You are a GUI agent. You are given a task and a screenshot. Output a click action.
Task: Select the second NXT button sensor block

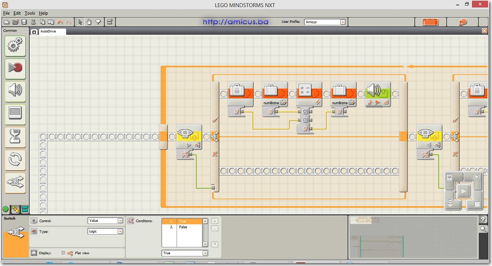click(x=429, y=137)
